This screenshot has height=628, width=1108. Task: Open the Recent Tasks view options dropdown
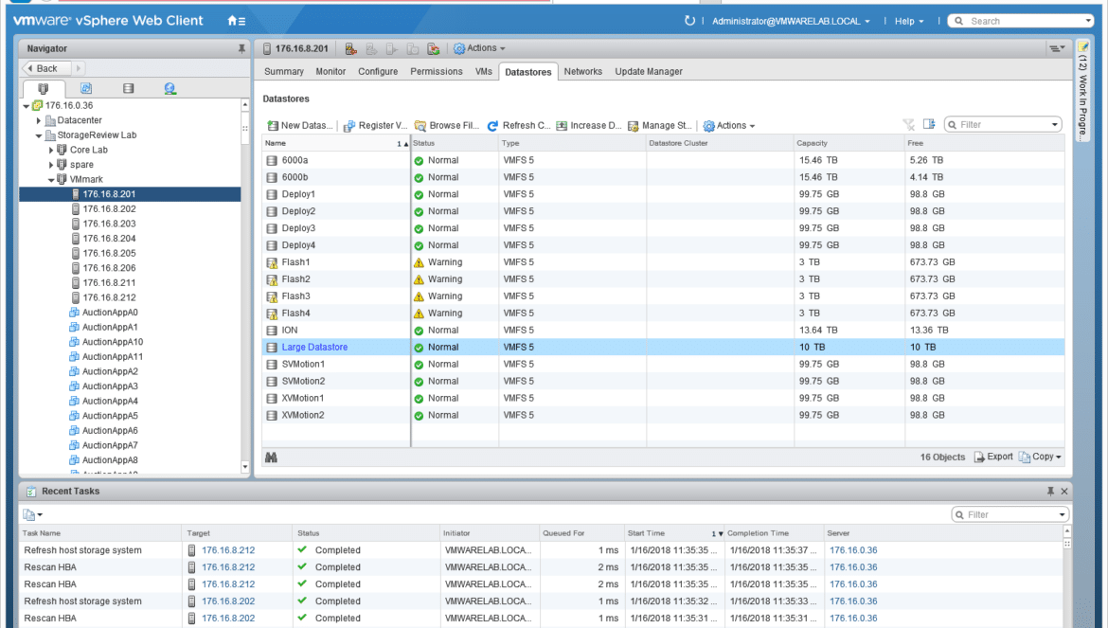32,515
